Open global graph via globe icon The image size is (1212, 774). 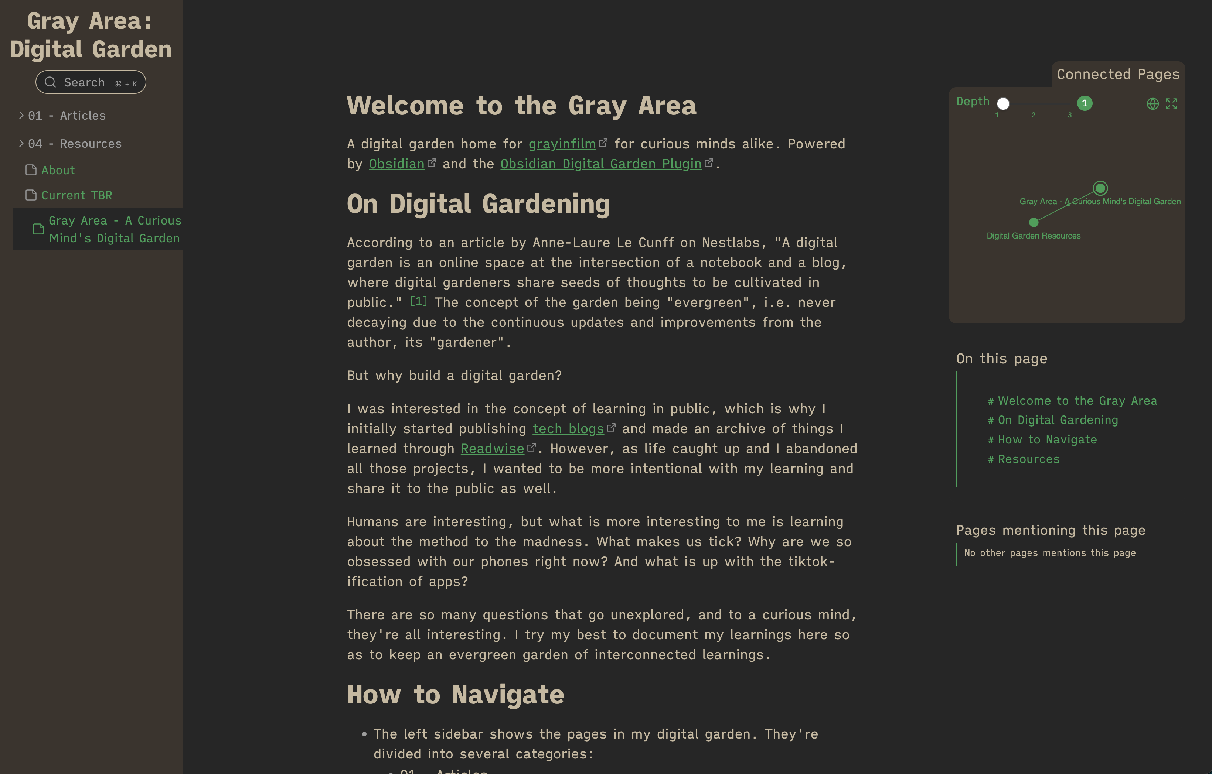pos(1153,104)
